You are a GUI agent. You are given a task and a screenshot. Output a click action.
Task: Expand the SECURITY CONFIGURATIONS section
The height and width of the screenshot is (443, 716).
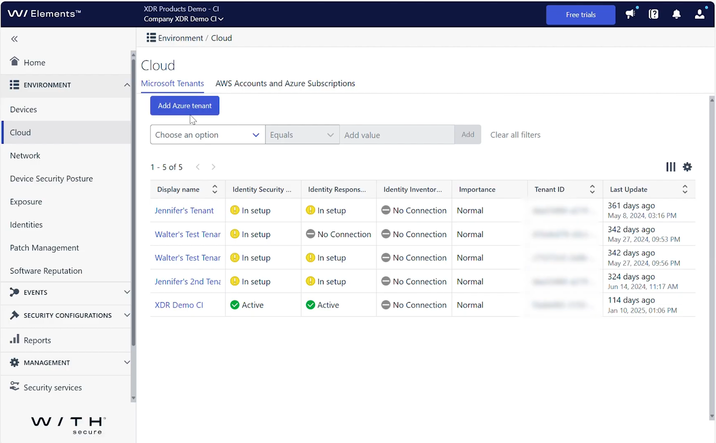pyautogui.click(x=127, y=315)
